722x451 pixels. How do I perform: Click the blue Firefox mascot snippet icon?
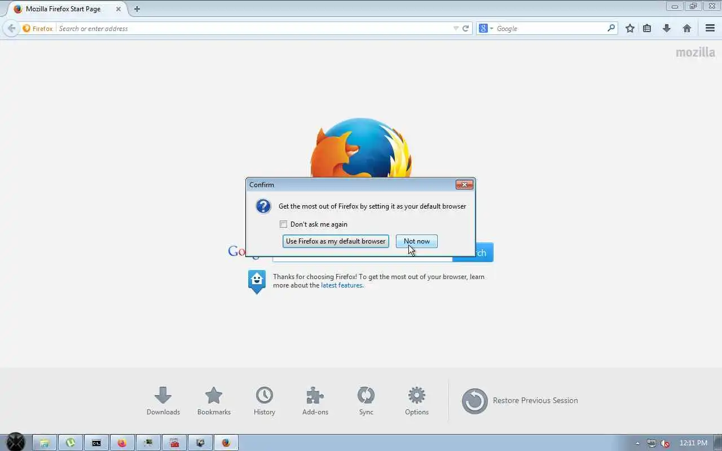(257, 281)
